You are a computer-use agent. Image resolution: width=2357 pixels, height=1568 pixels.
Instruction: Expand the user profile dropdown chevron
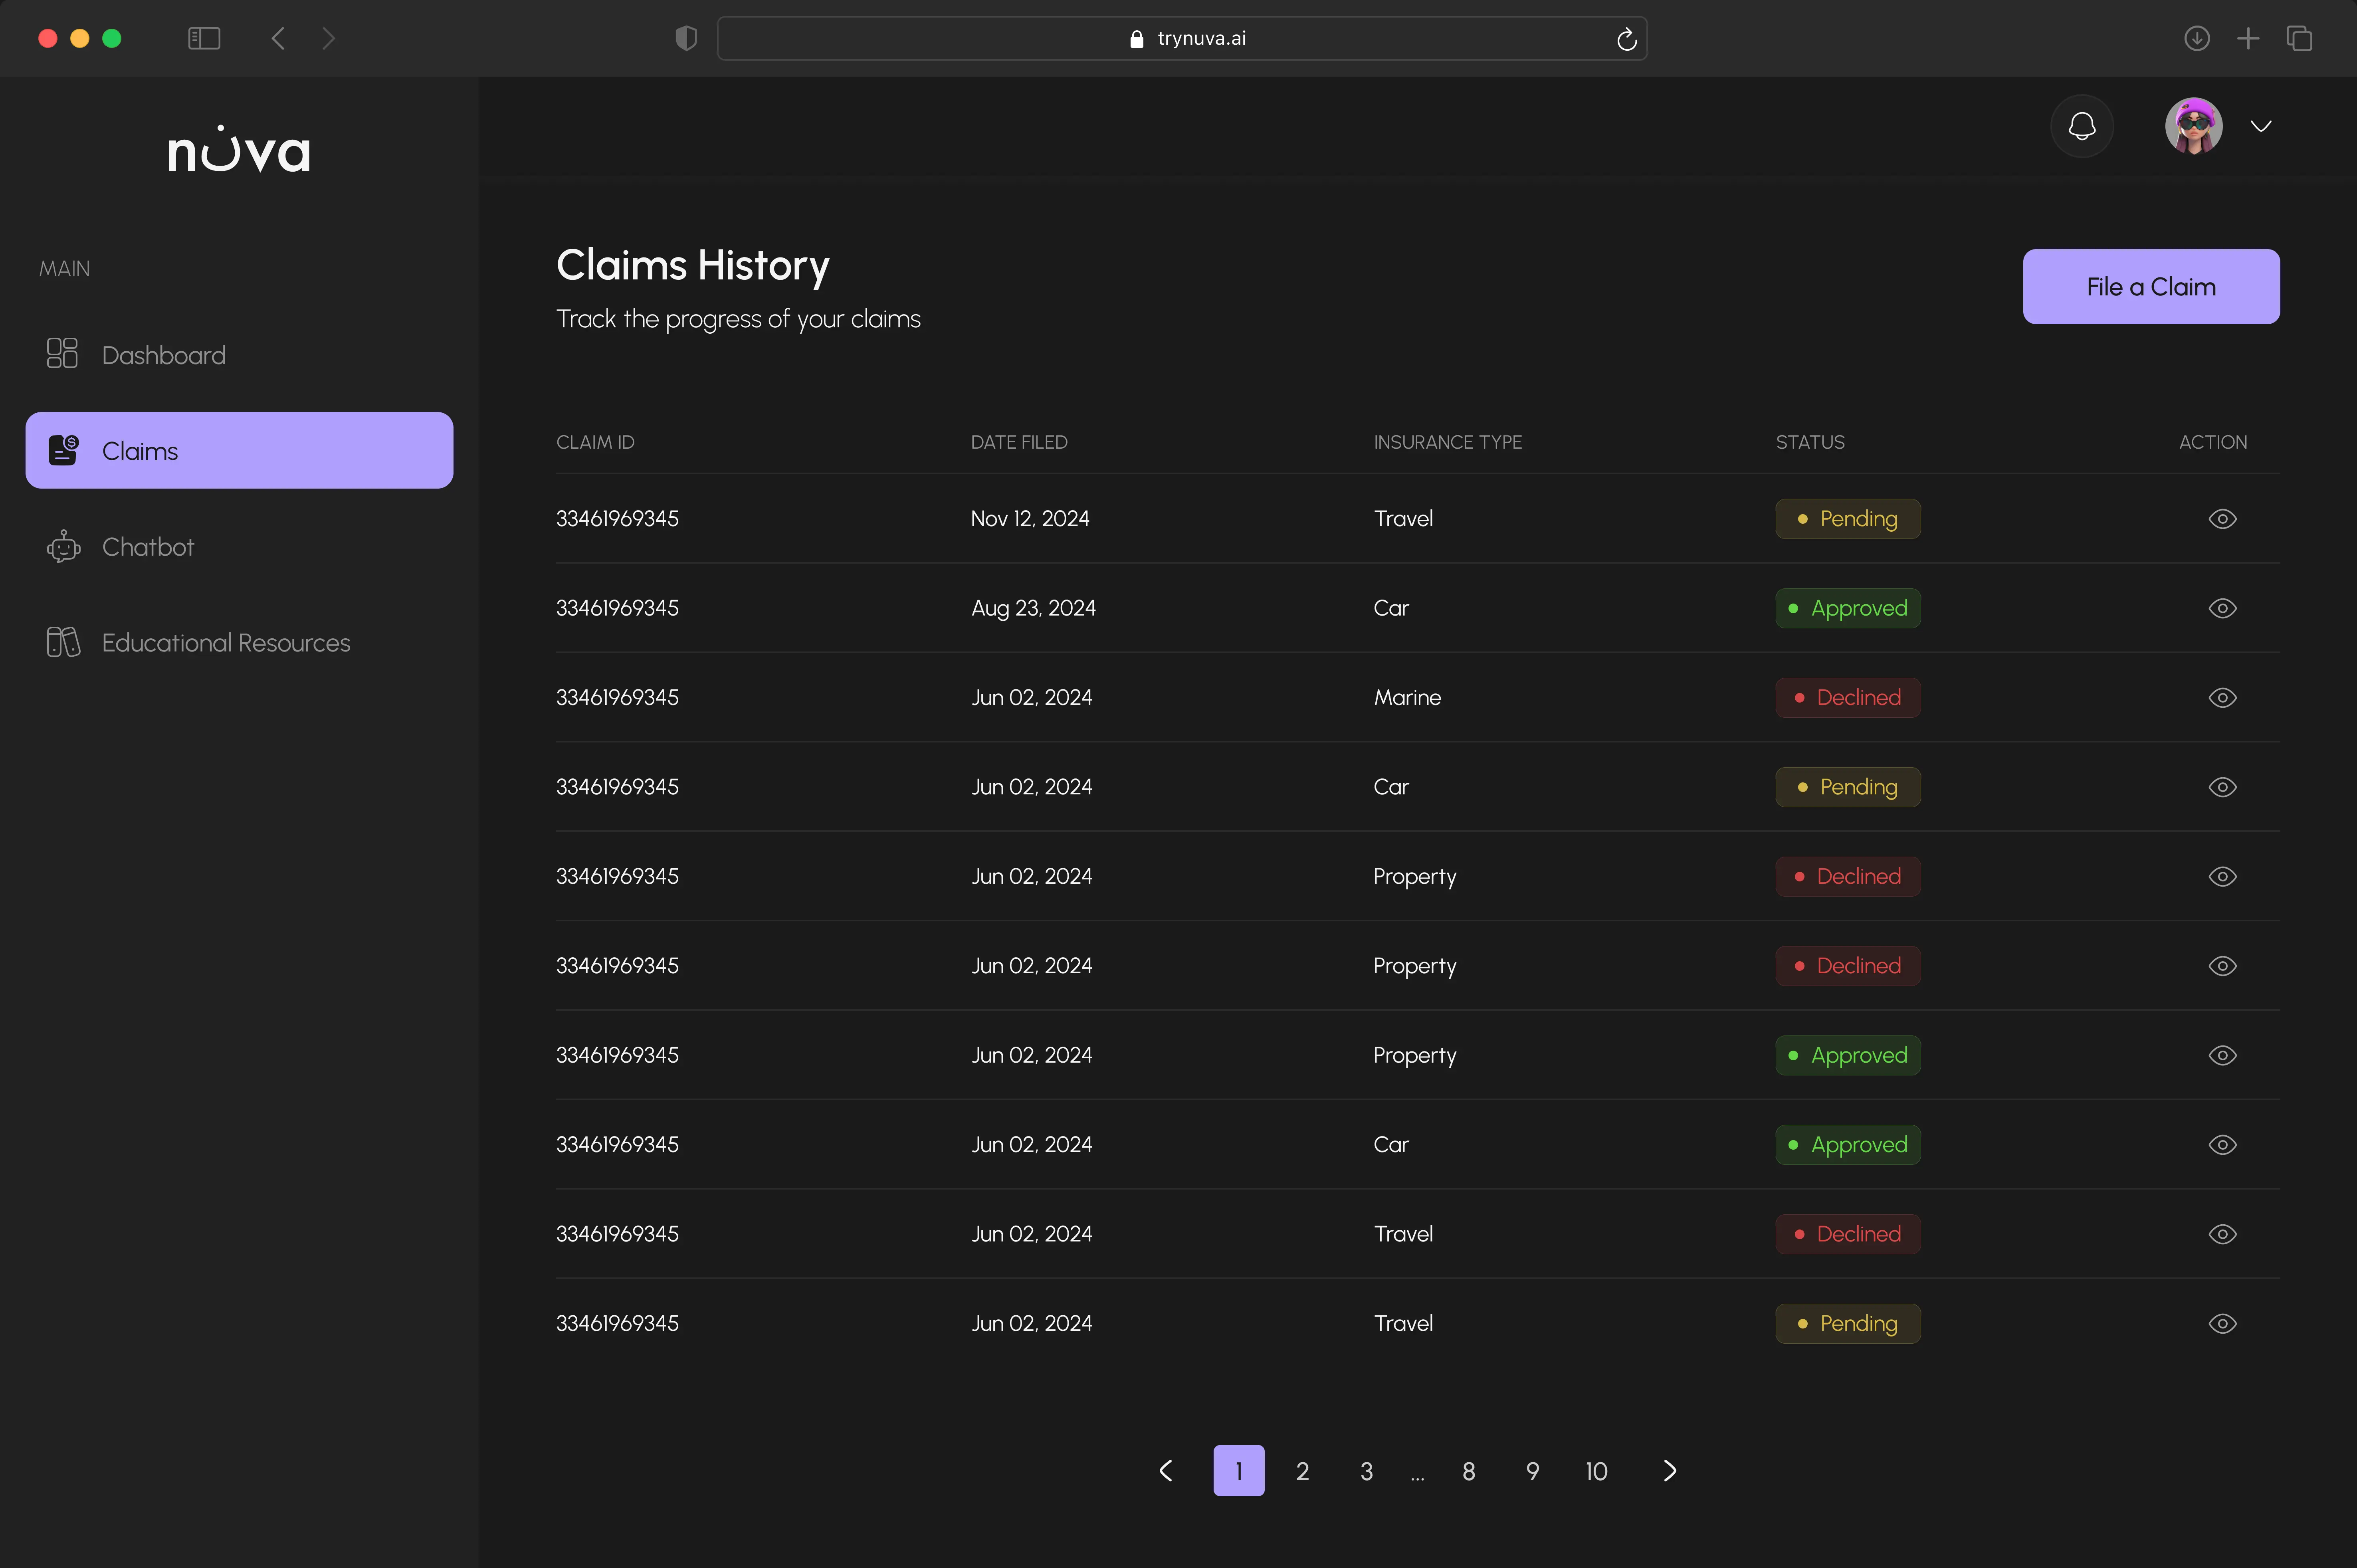coord(2261,126)
